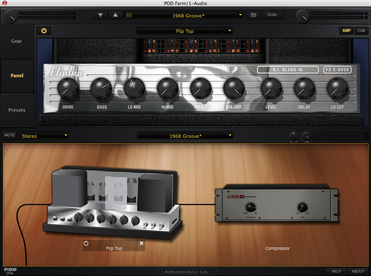Select the AMP view tab

pyautogui.click(x=347, y=31)
